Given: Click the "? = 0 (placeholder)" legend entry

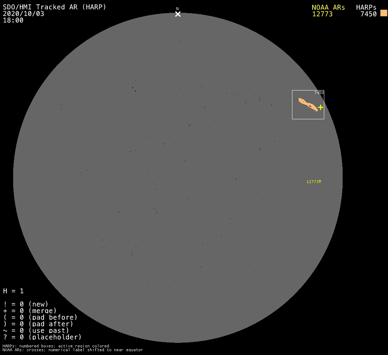Looking at the screenshot, I should [x=42, y=337].
